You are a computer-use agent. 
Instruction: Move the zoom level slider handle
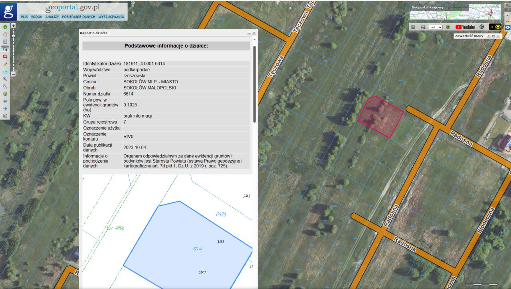(13, 36)
